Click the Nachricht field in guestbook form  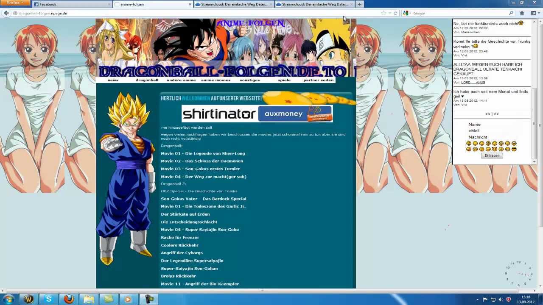pos(478,137)
